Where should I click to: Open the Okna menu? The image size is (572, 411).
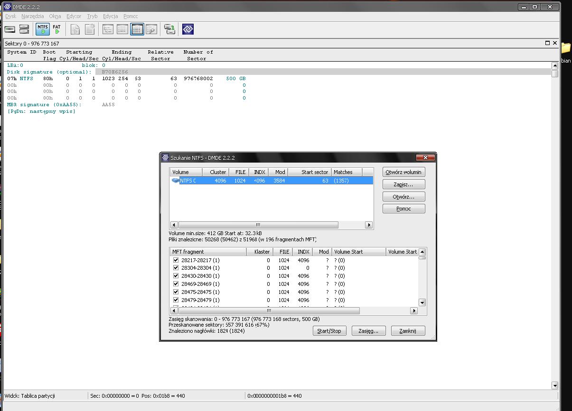tap(55, 16)
